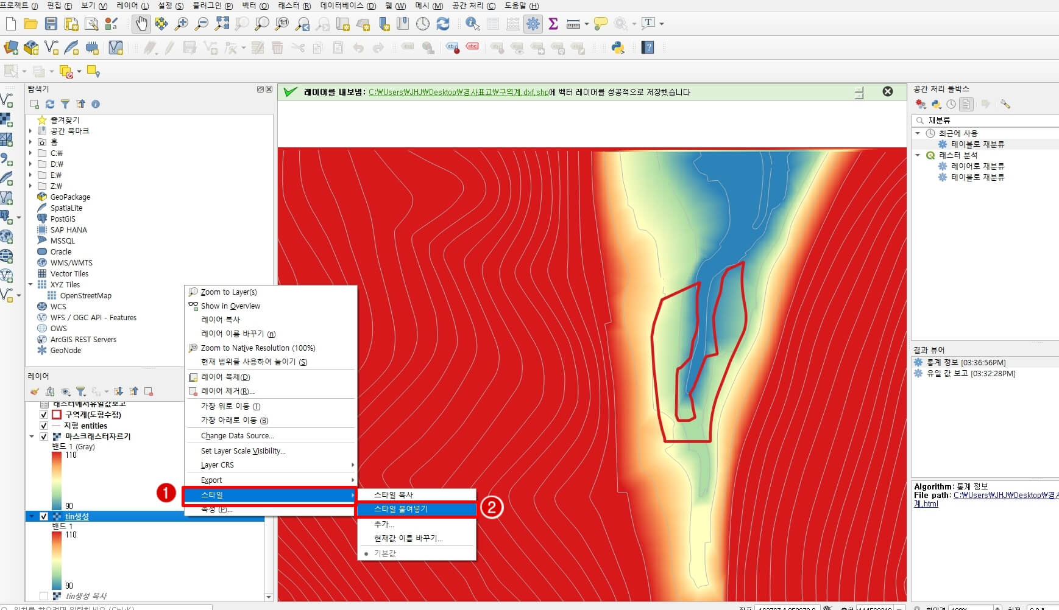The height and width of the screenshot is (610, 1059).
Task: Select 유일 값 보고 [03:32:28PM] result
Action: (x=971, y=373)
